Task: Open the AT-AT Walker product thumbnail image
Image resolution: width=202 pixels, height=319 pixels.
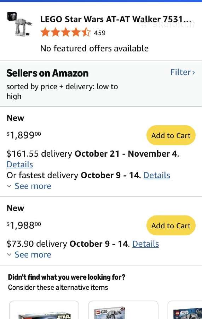Action: coord(20,24)
